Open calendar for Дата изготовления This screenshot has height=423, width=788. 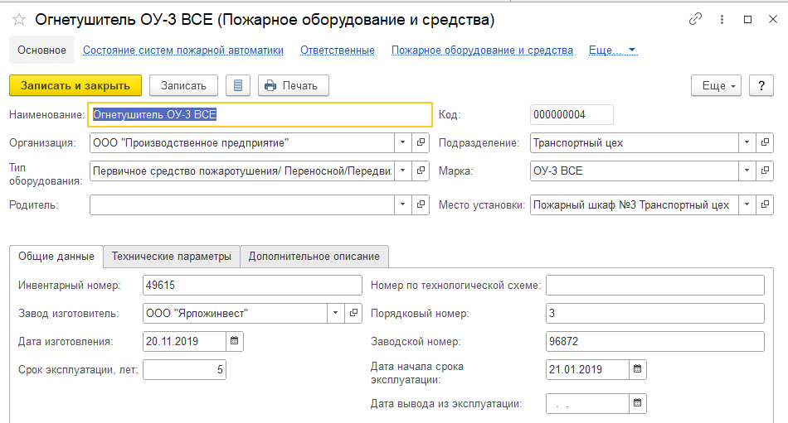(234, 340)
